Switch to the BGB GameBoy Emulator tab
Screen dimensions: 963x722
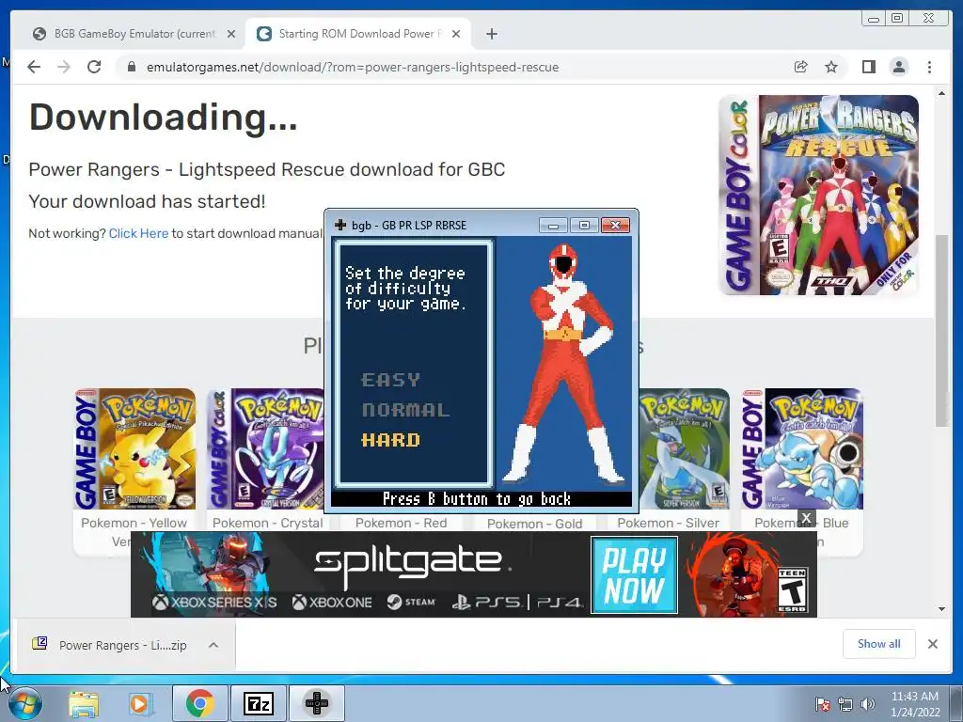point(132,34)
